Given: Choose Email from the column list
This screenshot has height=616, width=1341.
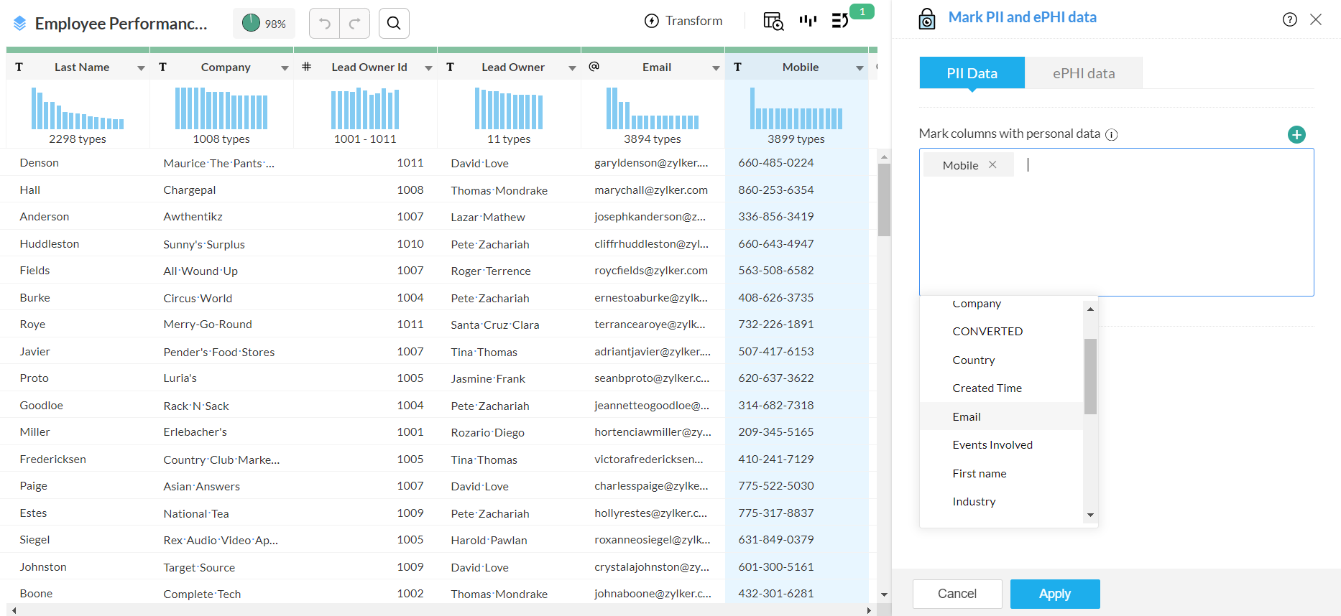Looking at the screenshot, I should pyautogui.click(x=967, y=417).
